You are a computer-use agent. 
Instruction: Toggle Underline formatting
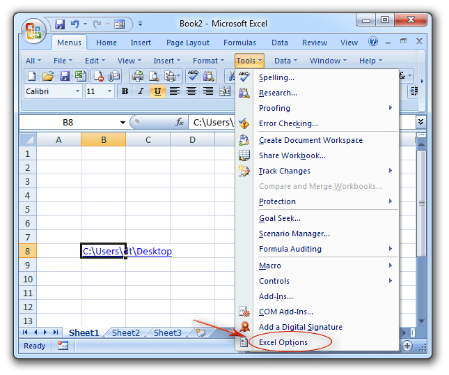[x=157, y=91]
